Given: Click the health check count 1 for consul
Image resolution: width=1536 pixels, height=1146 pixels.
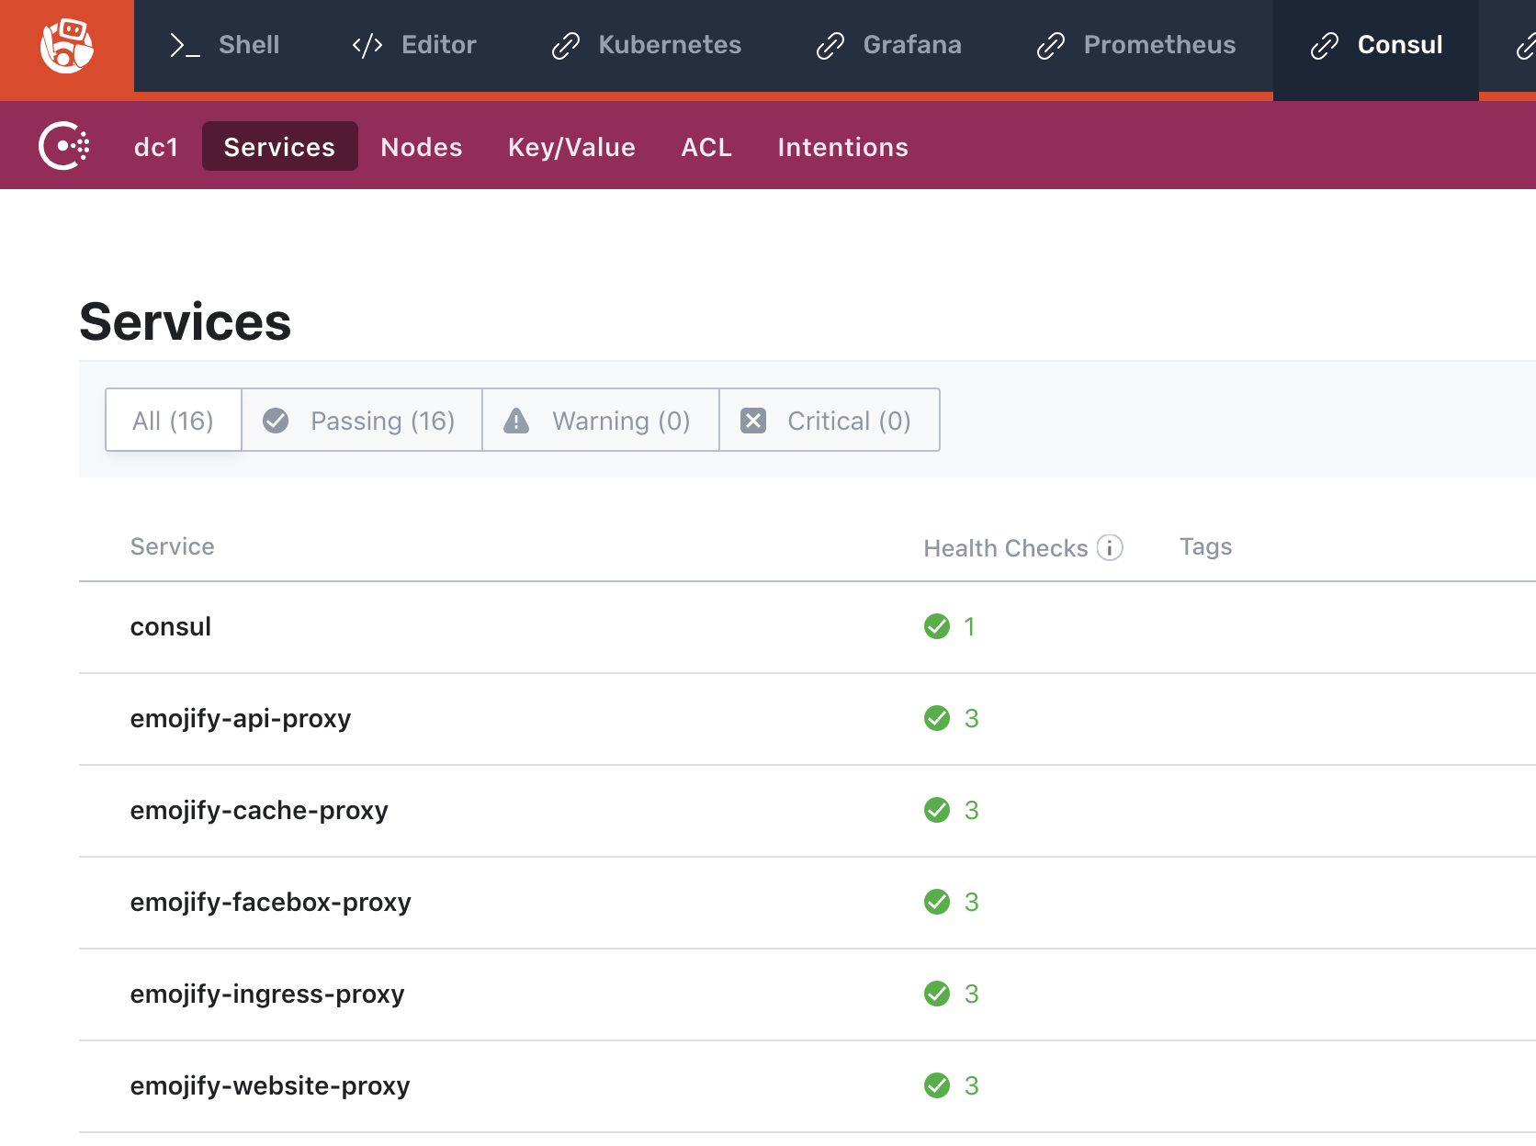Looking at the screenshot, I should tap(969, 626).
